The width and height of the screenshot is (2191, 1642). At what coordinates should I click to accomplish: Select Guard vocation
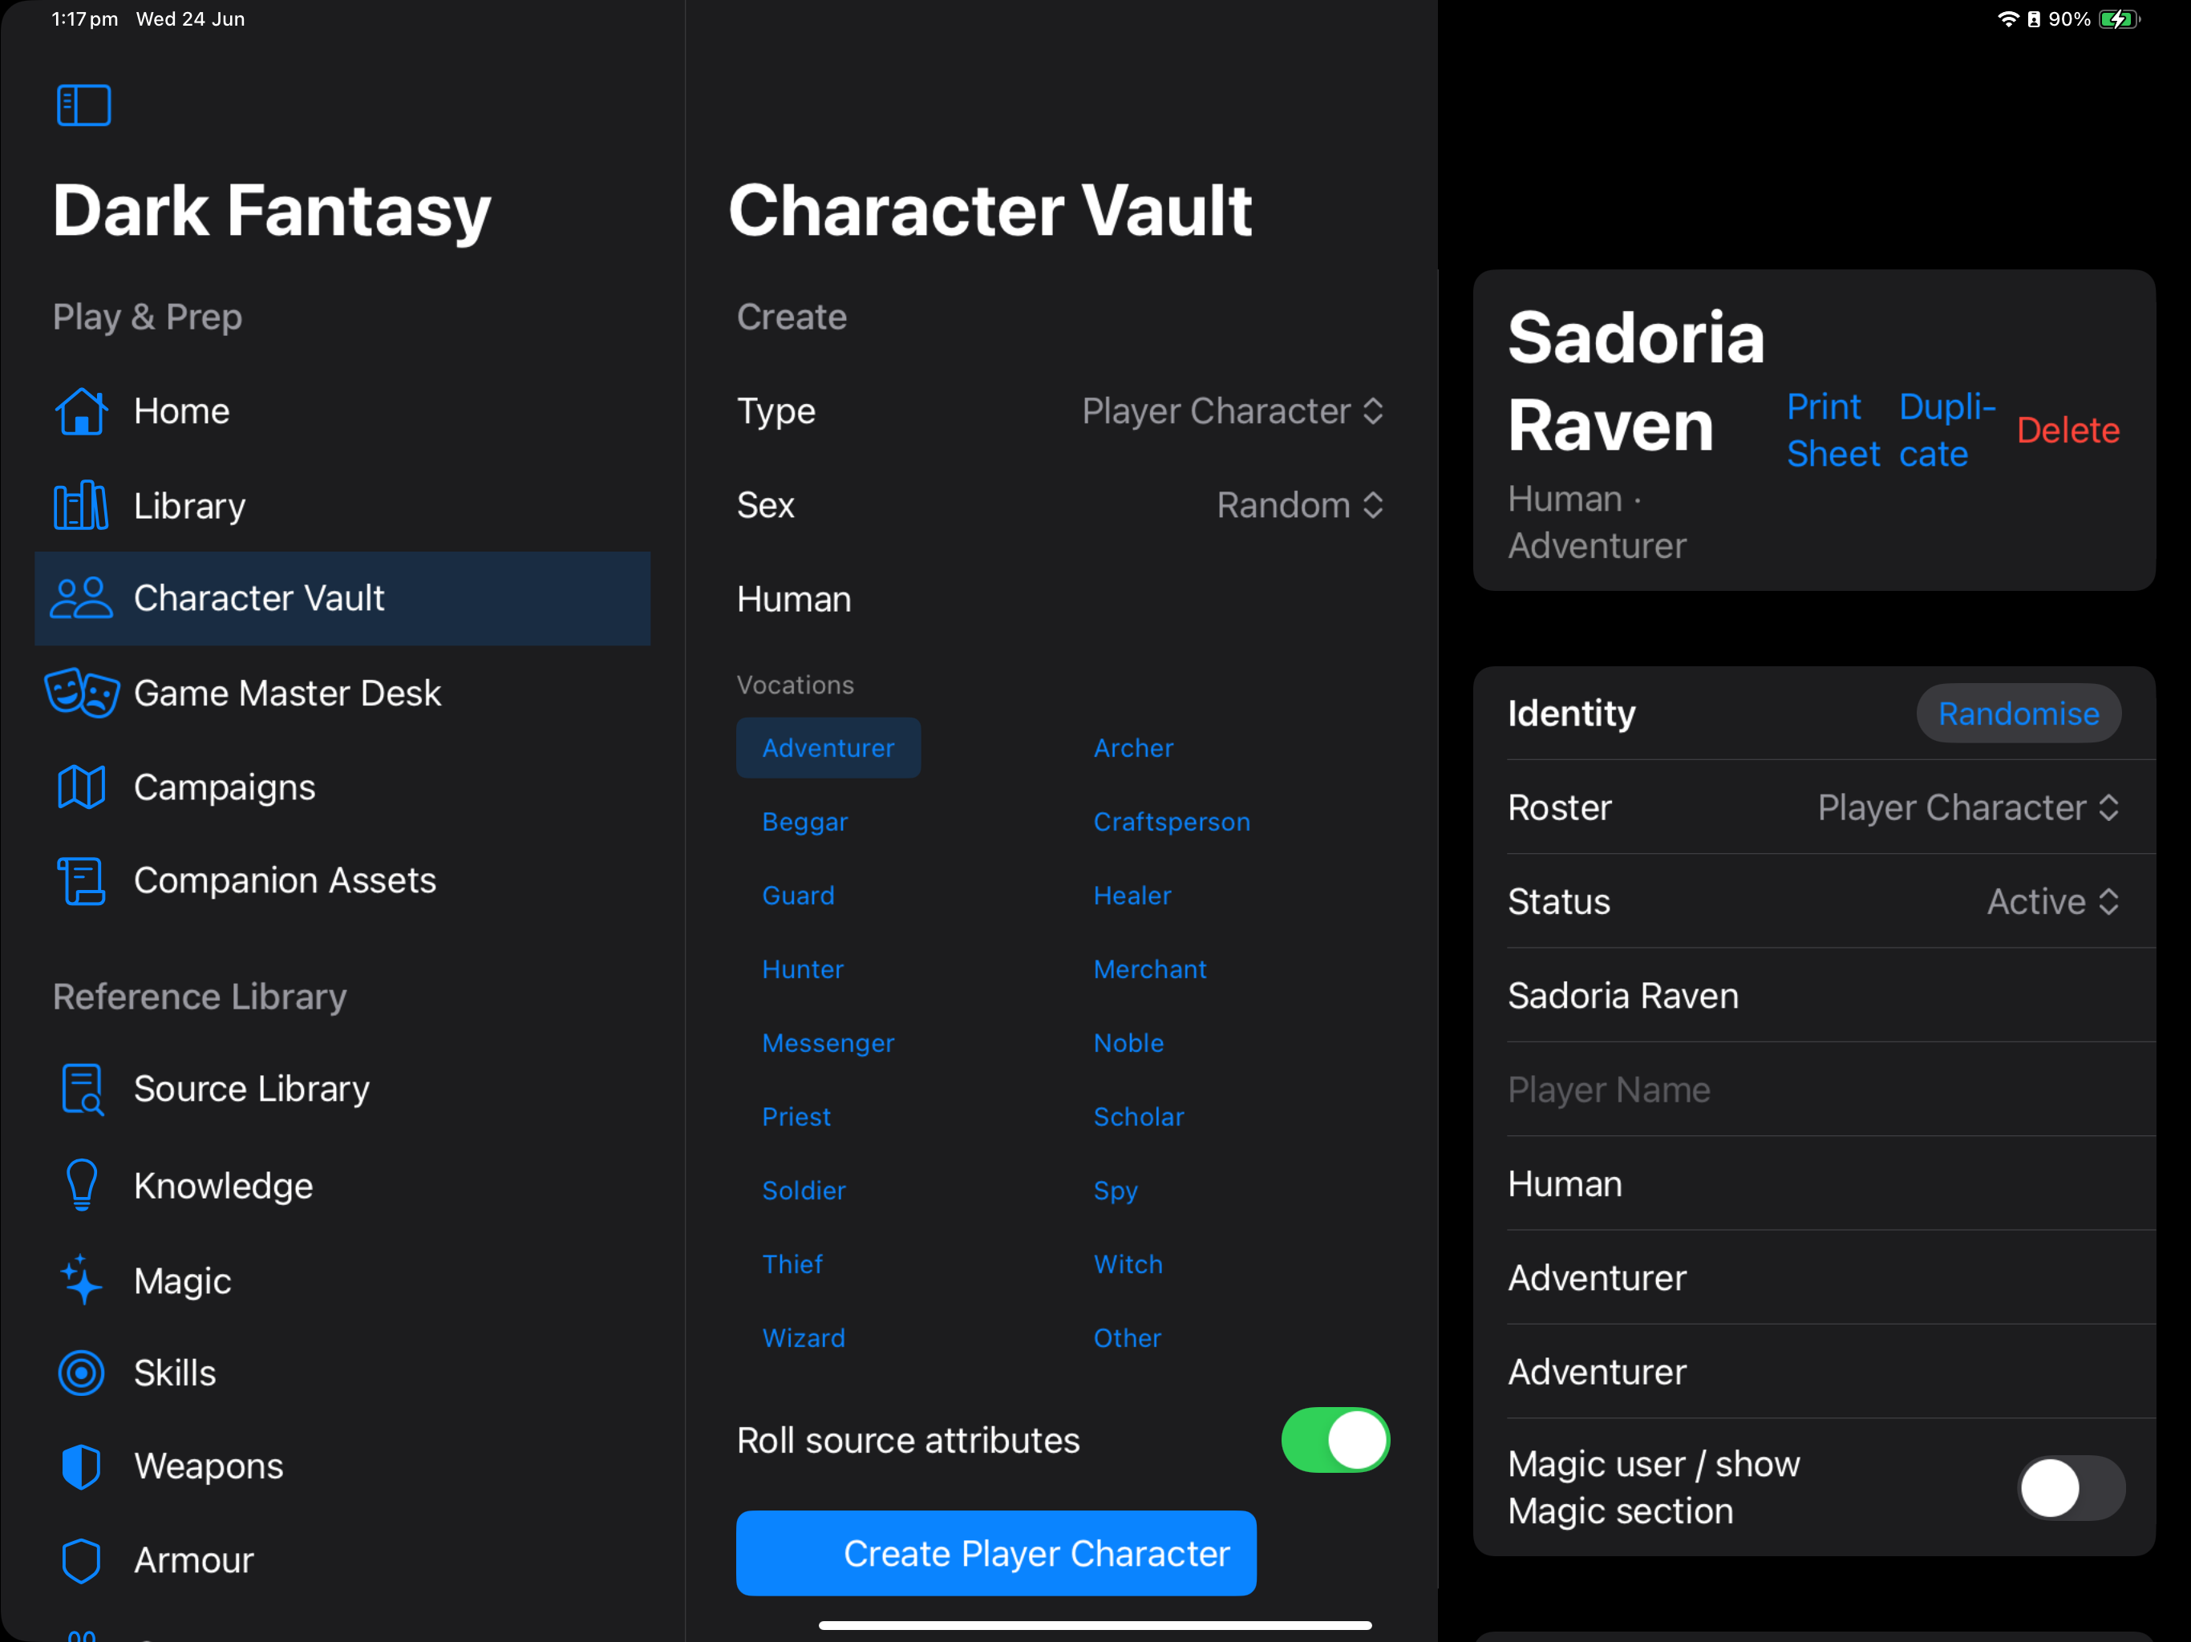point(797,896)
